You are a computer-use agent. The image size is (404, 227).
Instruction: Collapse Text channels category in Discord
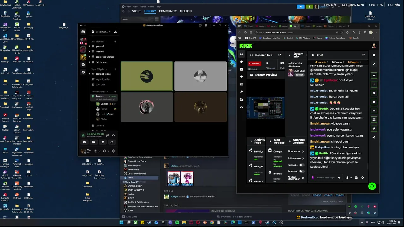point(99,42)
